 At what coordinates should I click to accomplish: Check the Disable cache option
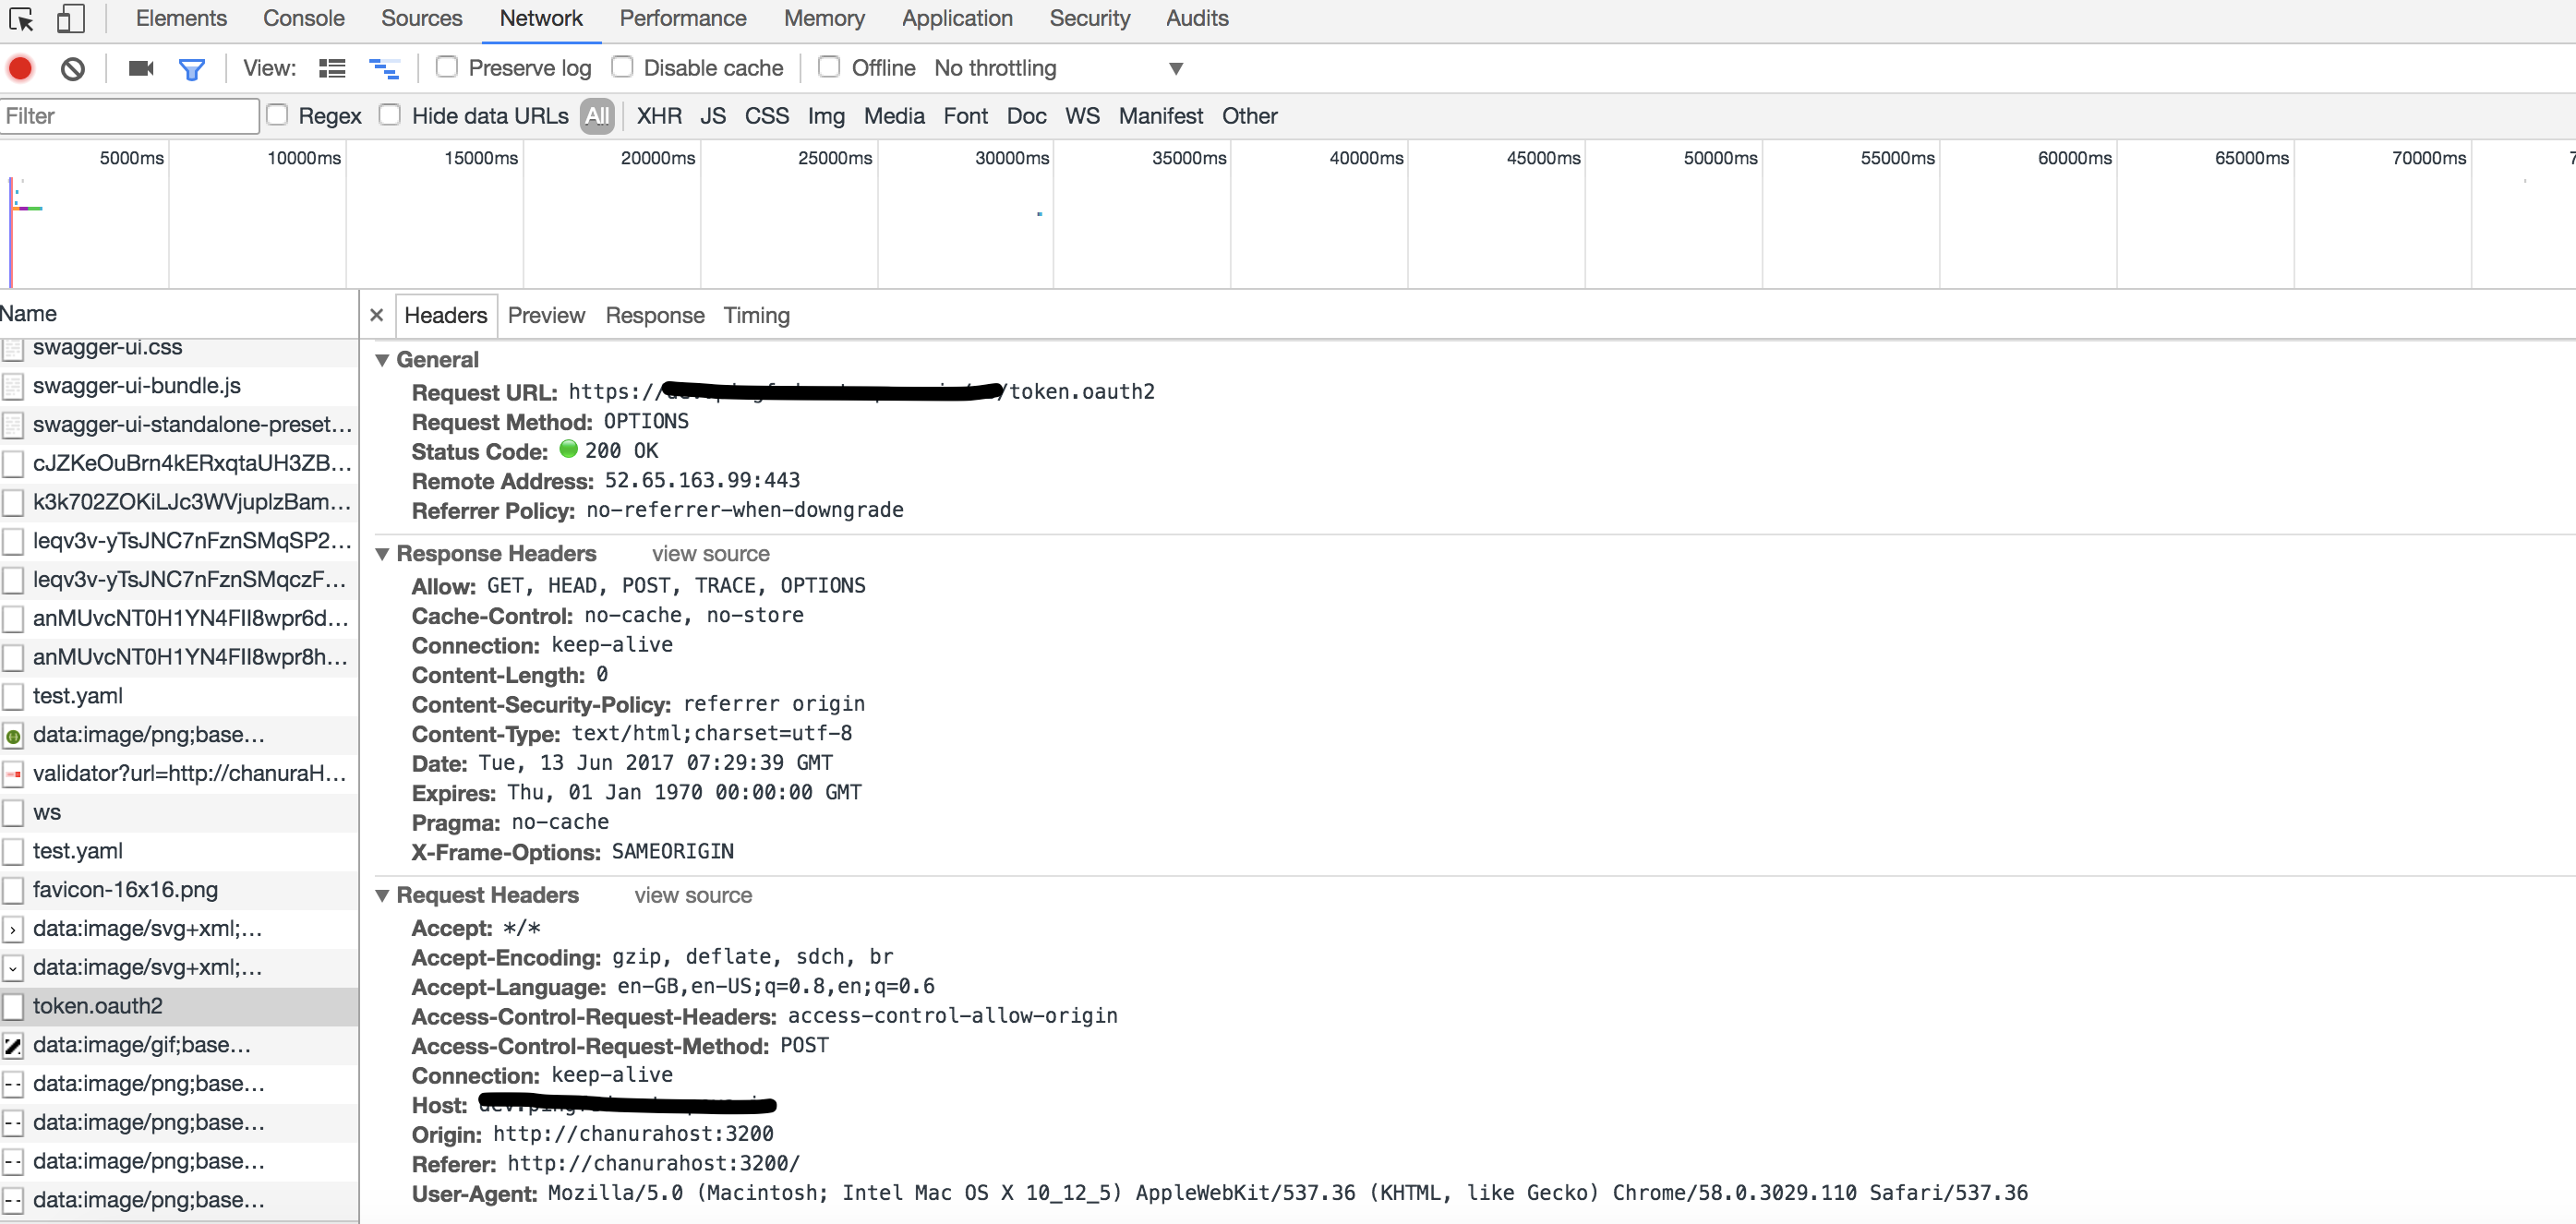click(622, 67)
